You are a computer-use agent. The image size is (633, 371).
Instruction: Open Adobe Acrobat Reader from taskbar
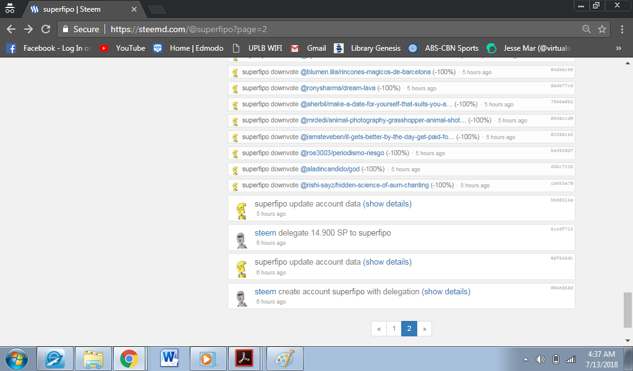(x=245, y=359)
